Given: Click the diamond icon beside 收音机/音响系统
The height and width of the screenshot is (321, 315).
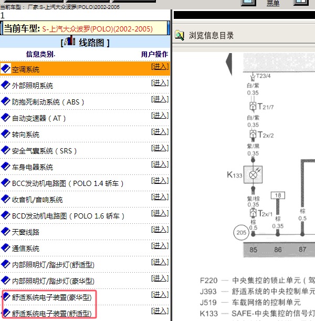Looking at the screenshot, I should pyautogui.click(x=6, y=199).
